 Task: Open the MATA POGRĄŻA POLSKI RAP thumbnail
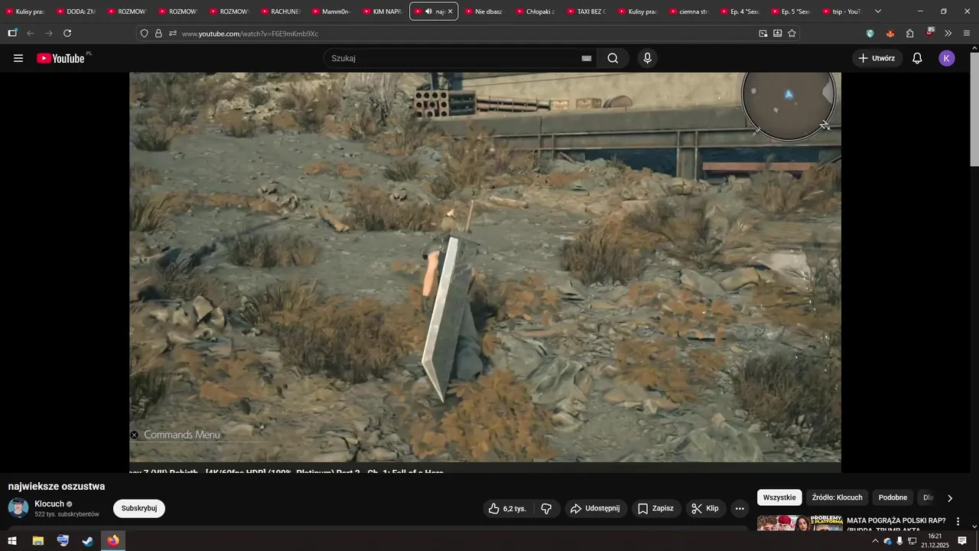coord(799,523)
